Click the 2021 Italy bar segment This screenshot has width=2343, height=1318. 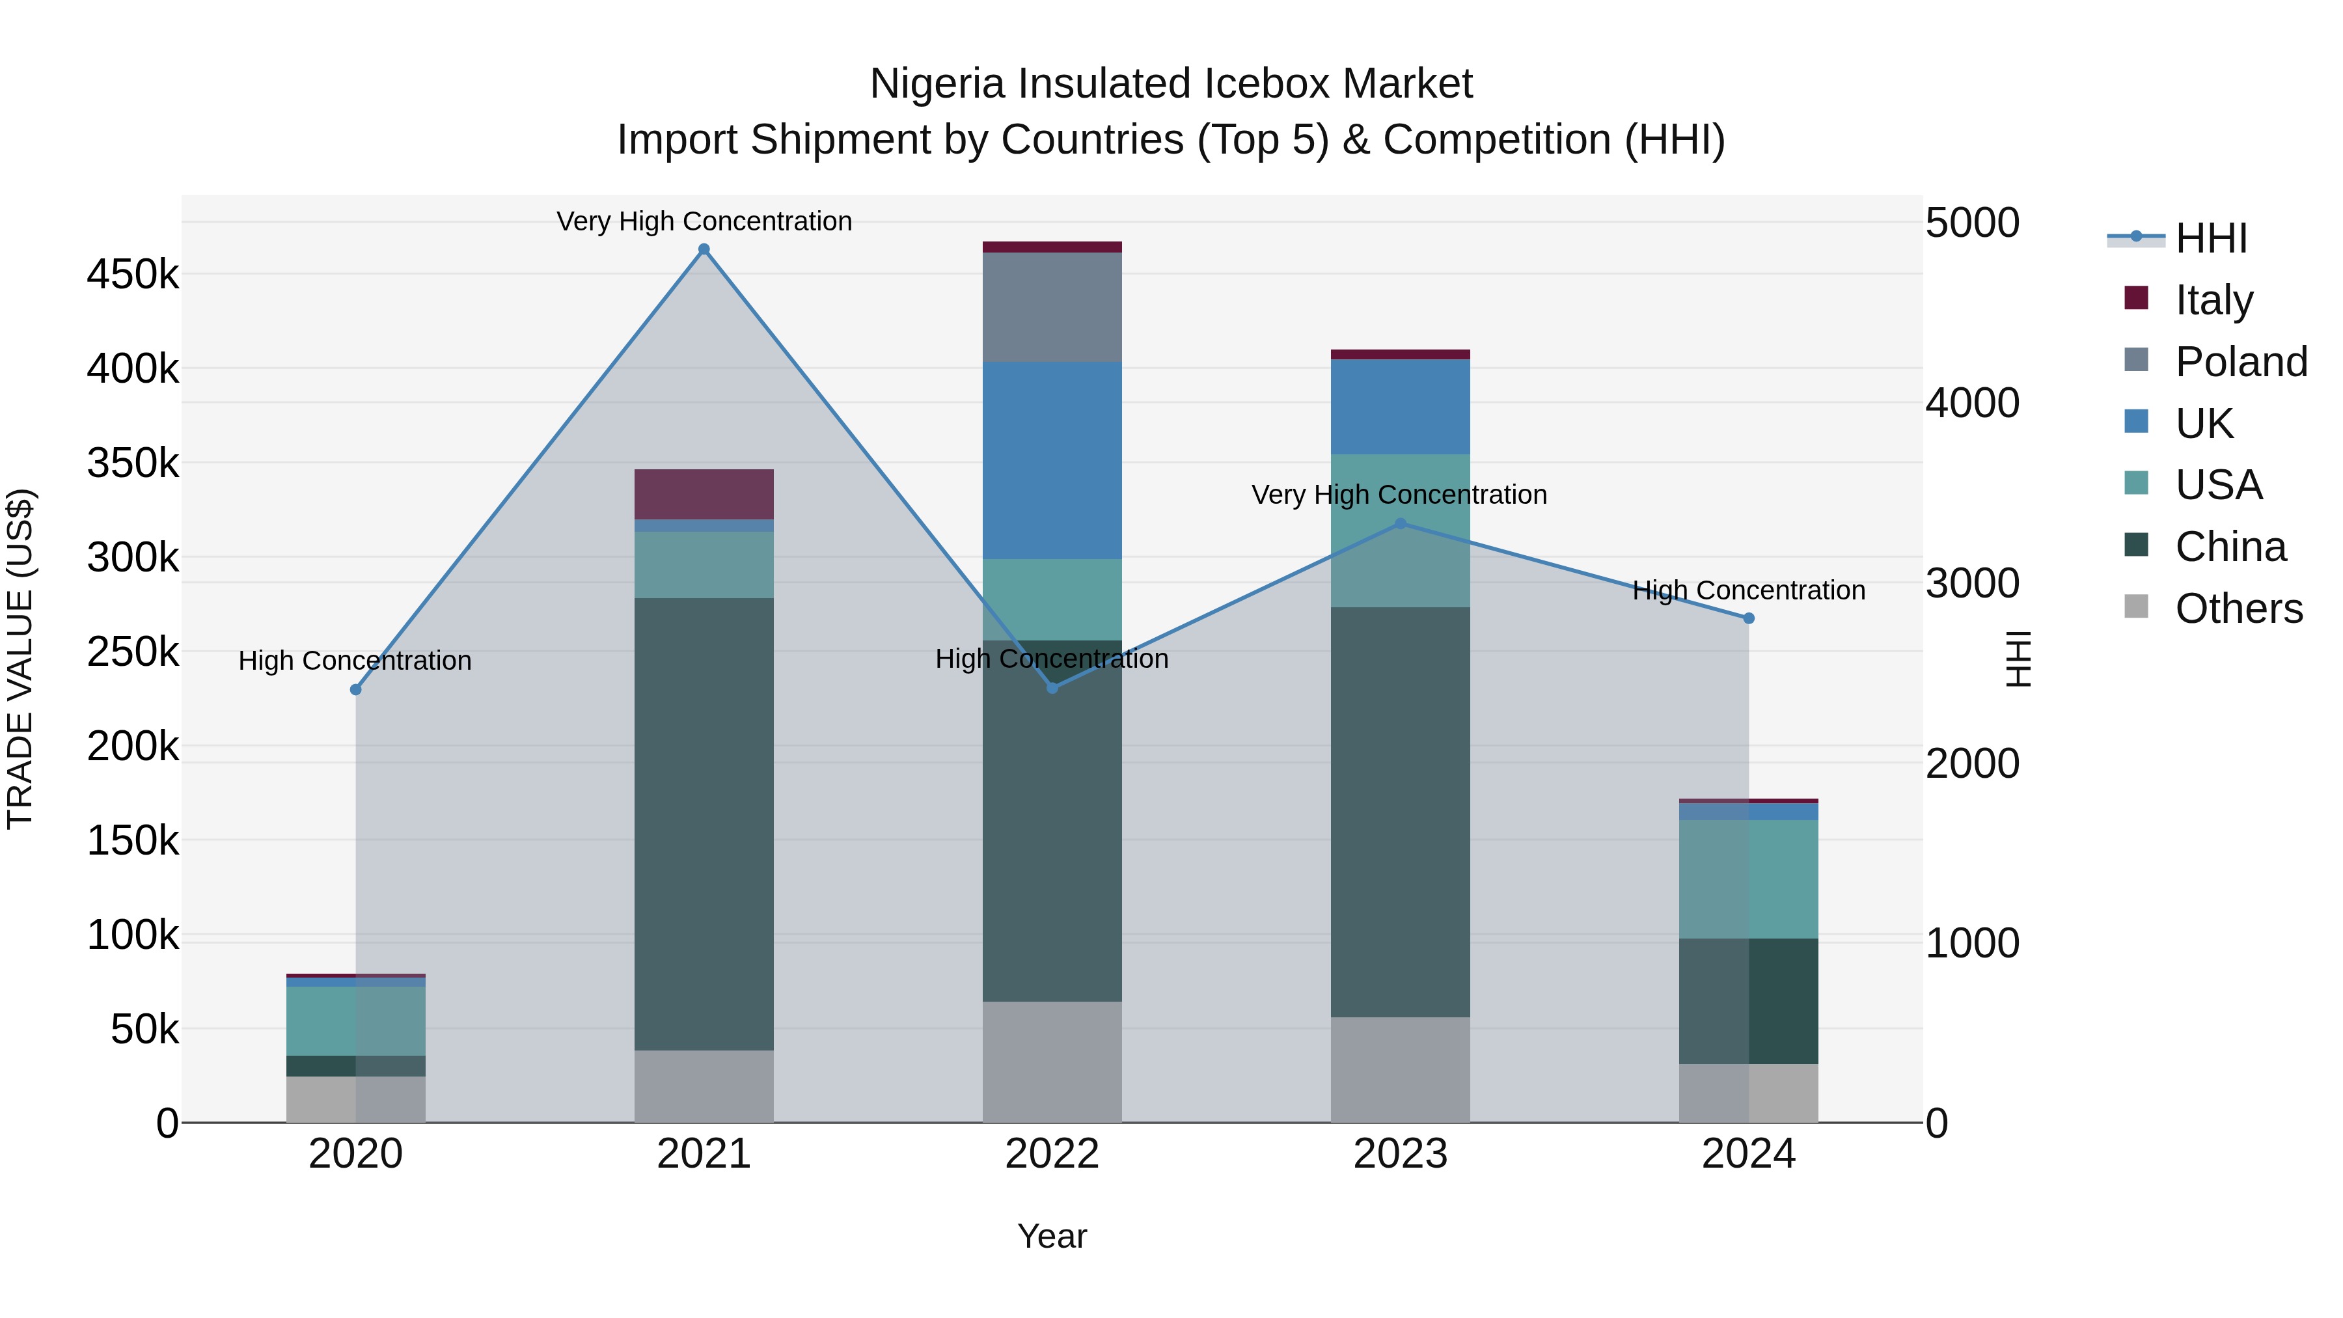pyautogui.click(x=704, y=494)
